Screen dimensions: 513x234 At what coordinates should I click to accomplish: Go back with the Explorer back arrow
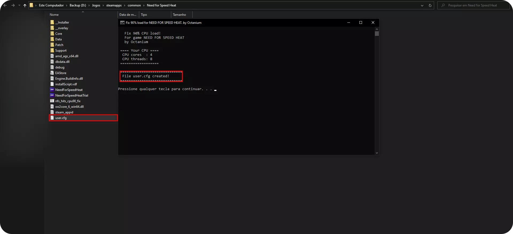[5, 5]
